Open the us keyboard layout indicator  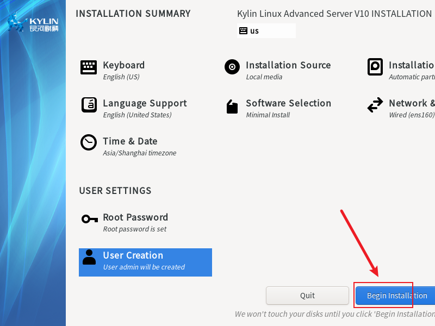266,31
